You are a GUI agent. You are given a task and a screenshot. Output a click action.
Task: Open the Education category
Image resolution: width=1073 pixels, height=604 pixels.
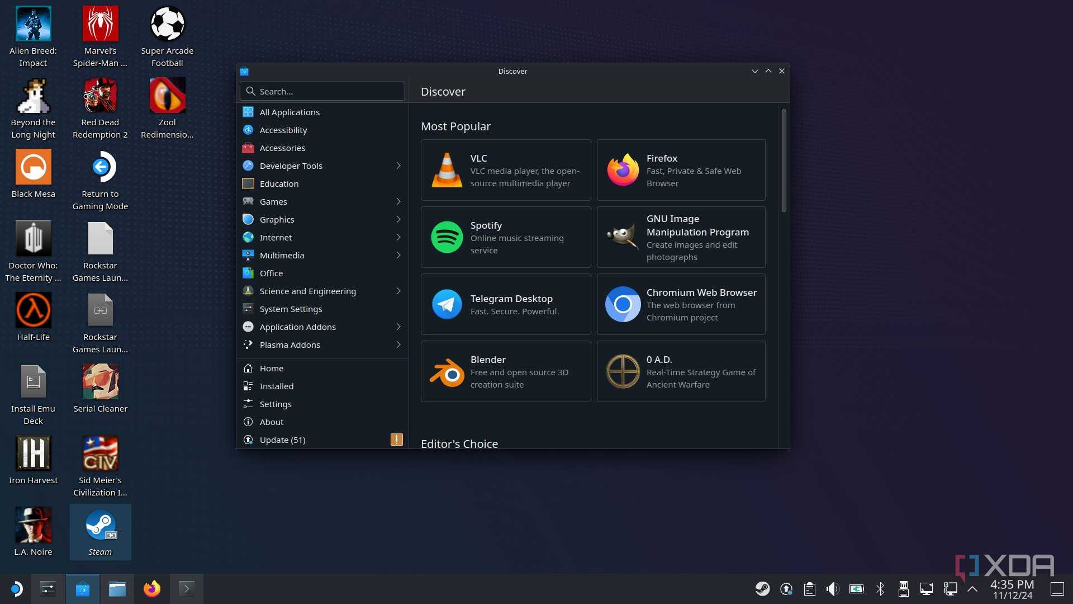pyautogui.click(x=322, y=183)
